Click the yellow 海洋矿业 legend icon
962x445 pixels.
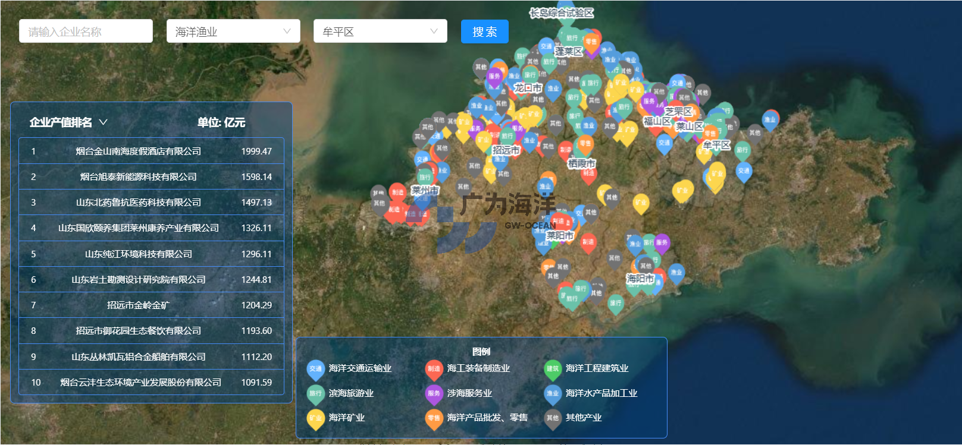point(315,418)
